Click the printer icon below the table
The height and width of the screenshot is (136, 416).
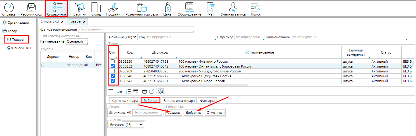click(145, 91)
